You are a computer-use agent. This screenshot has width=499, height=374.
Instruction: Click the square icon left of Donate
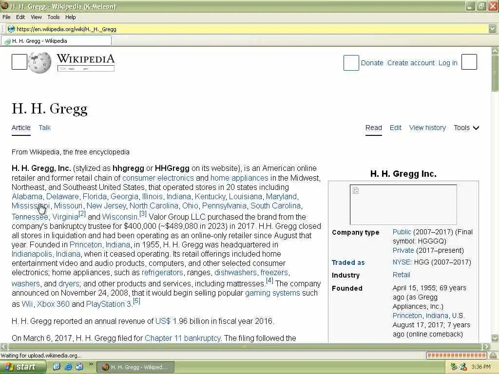351,63
